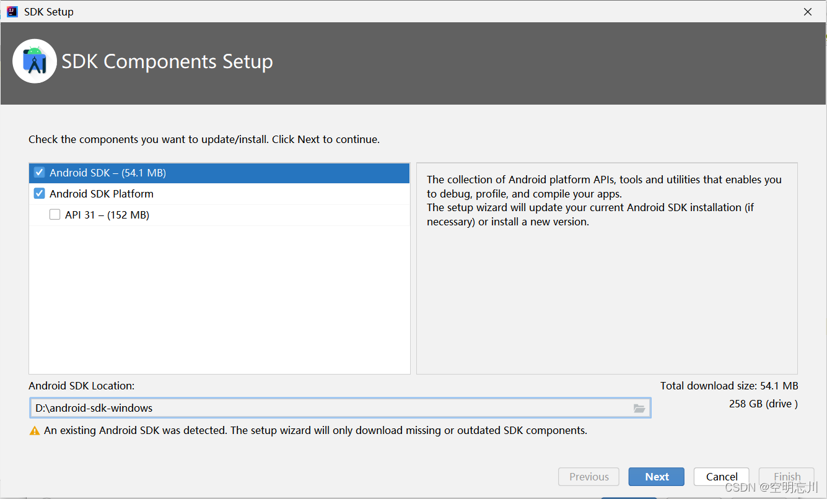Click the 'SDK Components Setup' heading
827x499 pixels.
[x=167, y=61]
